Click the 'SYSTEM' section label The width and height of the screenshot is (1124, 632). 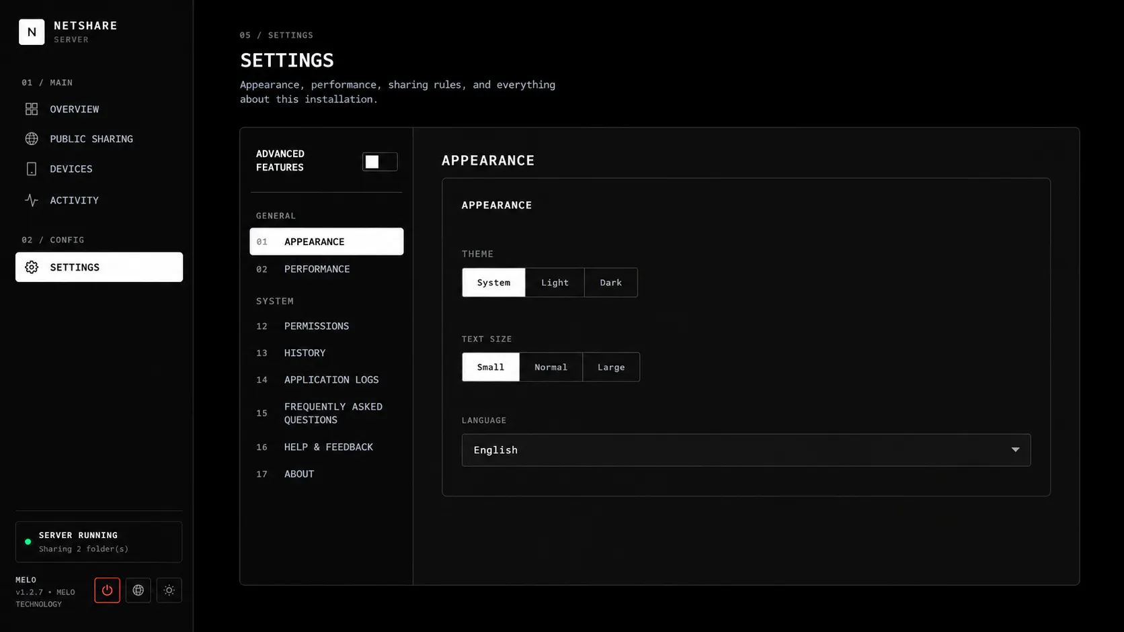274,302
